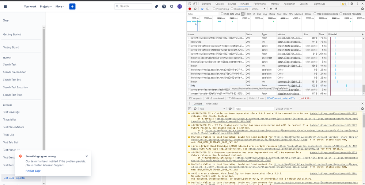Screen dimensions: 365x185
Task: Create live expression eye icon
Action: (230, 109)
